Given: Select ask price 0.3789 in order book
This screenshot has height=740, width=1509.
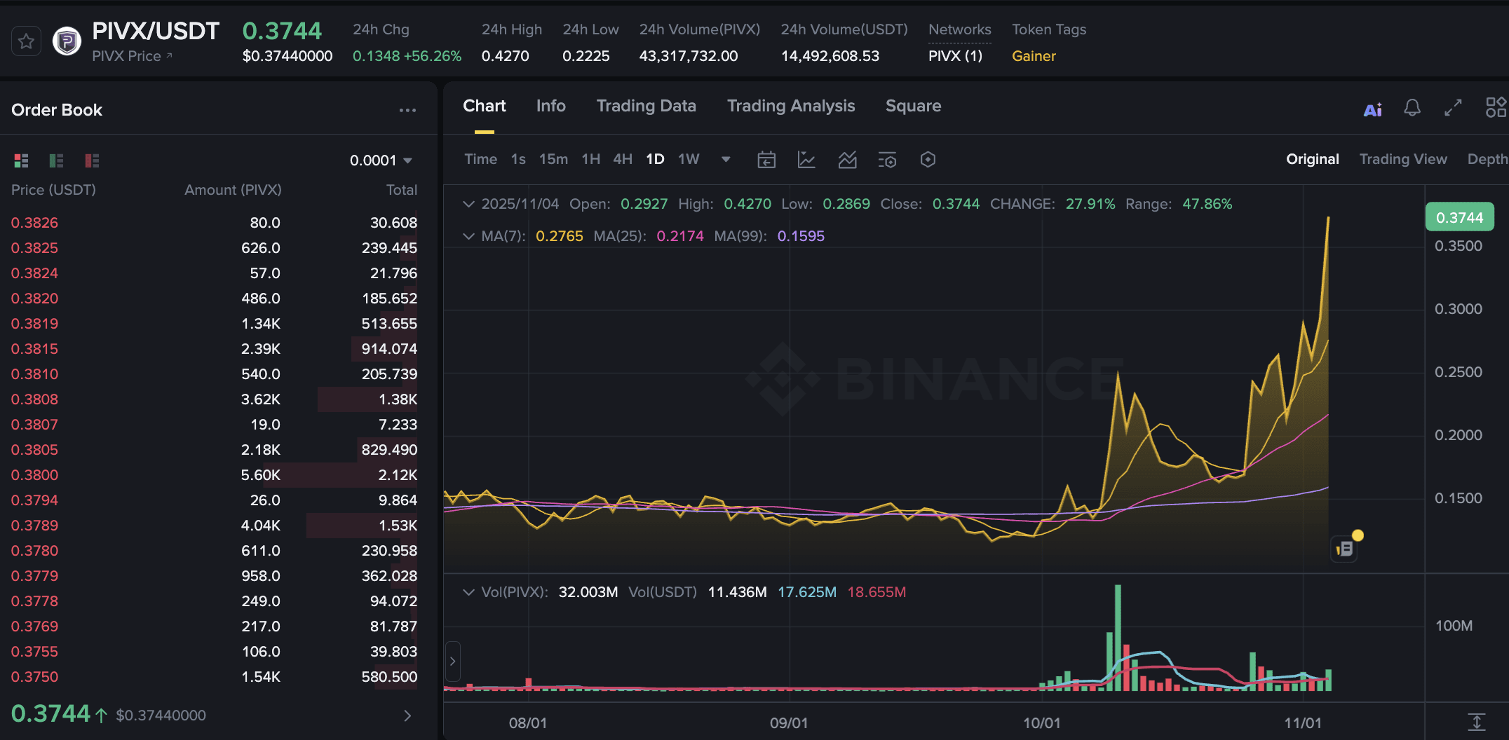Looking at the screenshot, I should pos(34,526).
